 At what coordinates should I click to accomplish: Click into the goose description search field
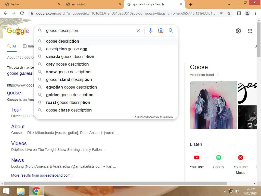point(90,31)
